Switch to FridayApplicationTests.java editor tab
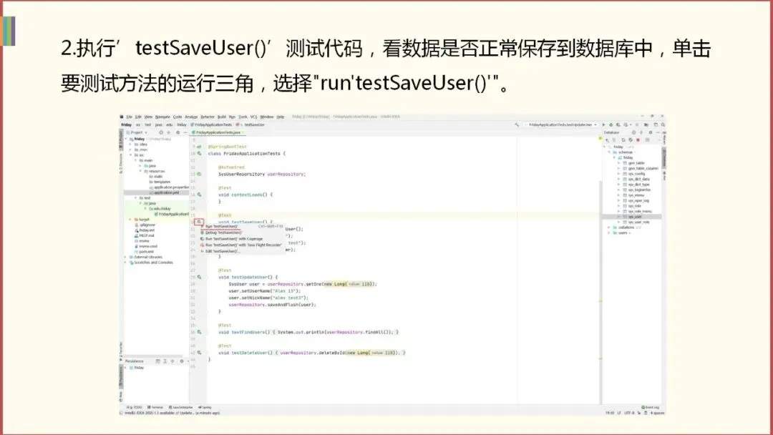 pyautogui.click(x=218, y=132)
